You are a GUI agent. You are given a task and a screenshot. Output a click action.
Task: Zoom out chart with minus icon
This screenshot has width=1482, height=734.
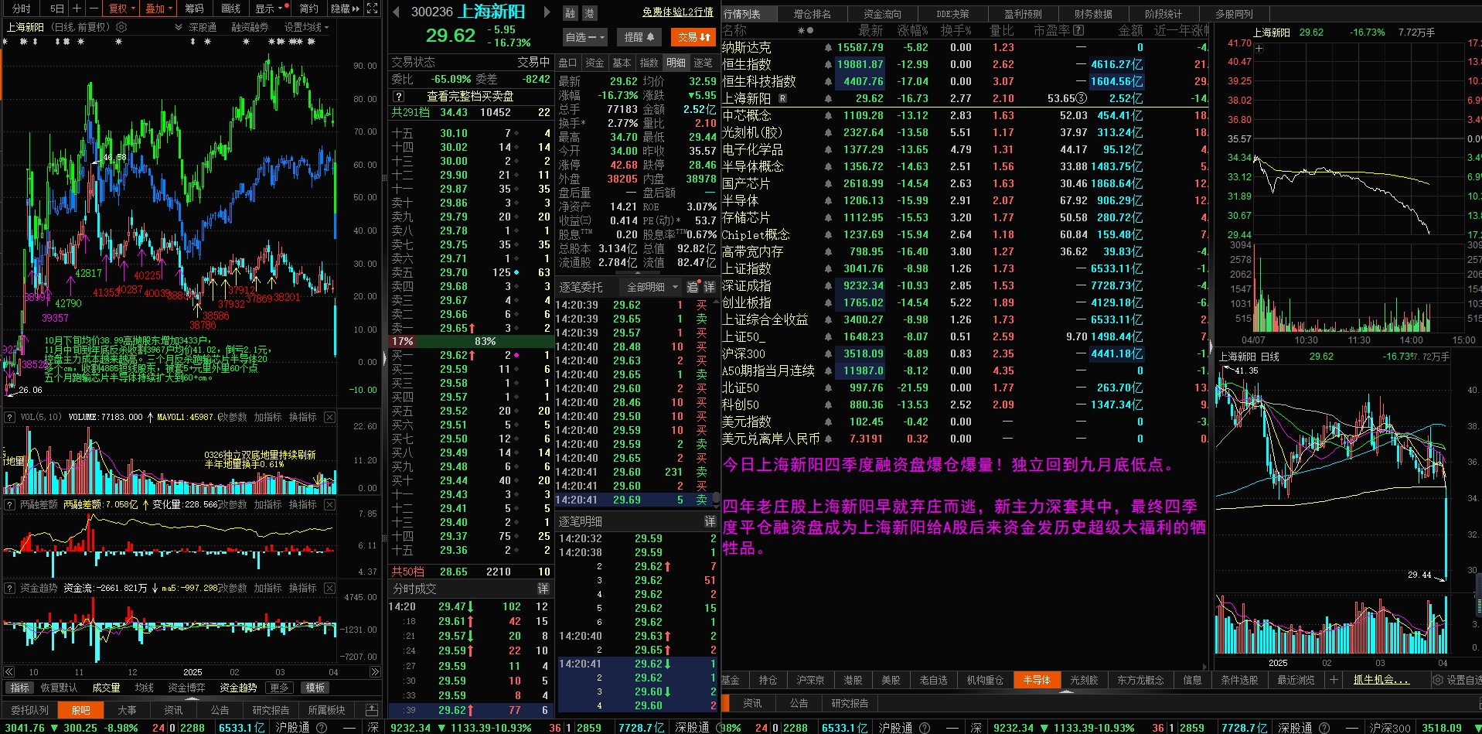(x=93, y=9)
